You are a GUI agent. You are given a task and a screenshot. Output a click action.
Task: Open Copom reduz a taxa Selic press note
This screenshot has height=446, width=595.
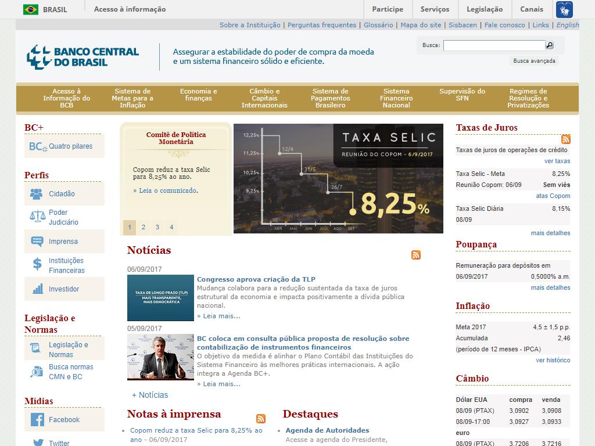click(196, 434)
